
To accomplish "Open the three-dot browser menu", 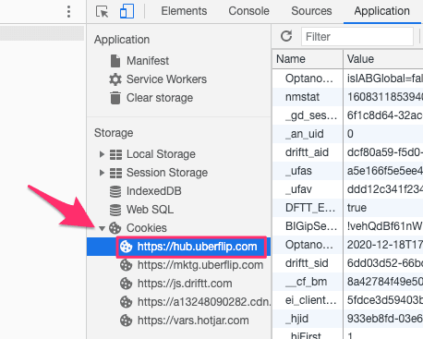I will coord(68,12).
